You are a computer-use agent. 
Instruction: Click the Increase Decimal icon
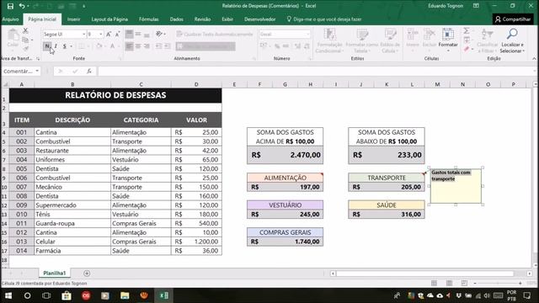297,46
